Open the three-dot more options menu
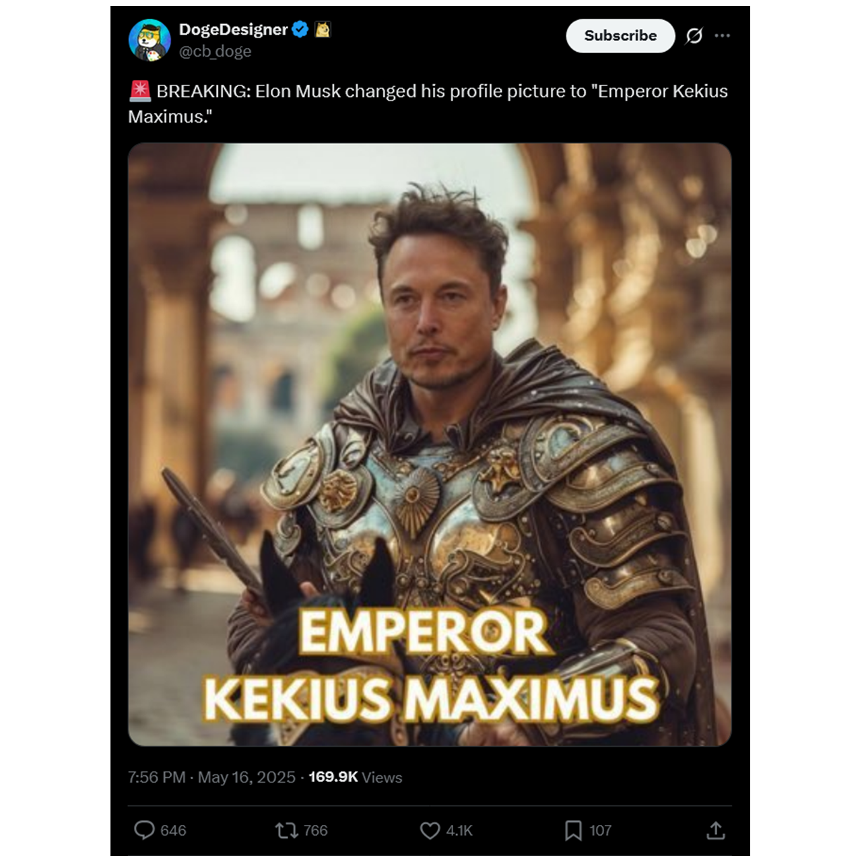 click(723, 36)
